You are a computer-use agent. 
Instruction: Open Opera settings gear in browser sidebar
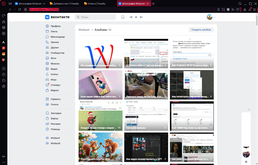point(3,86)
